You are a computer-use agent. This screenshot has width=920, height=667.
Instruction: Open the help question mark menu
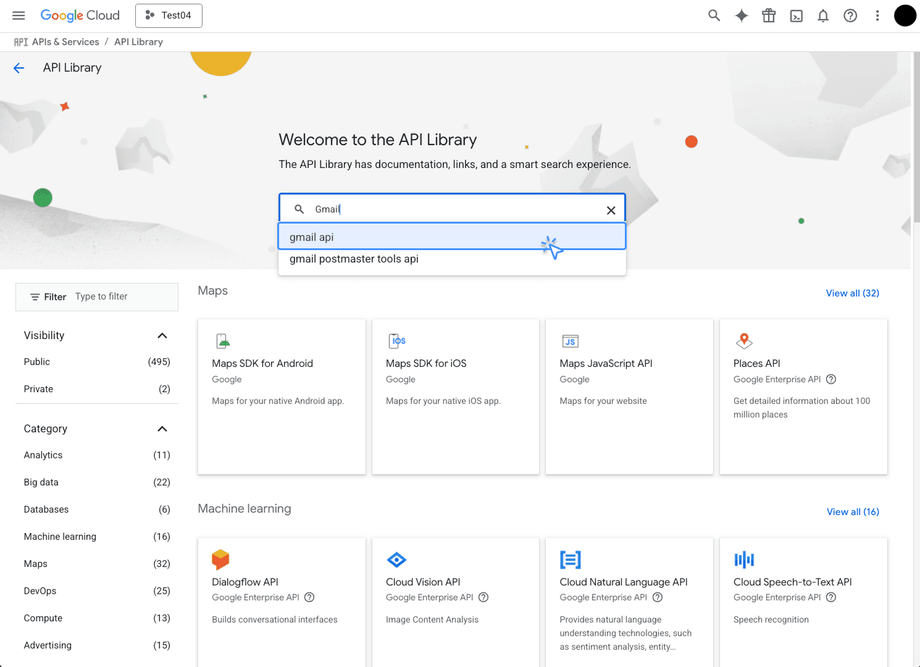point(850,15)
